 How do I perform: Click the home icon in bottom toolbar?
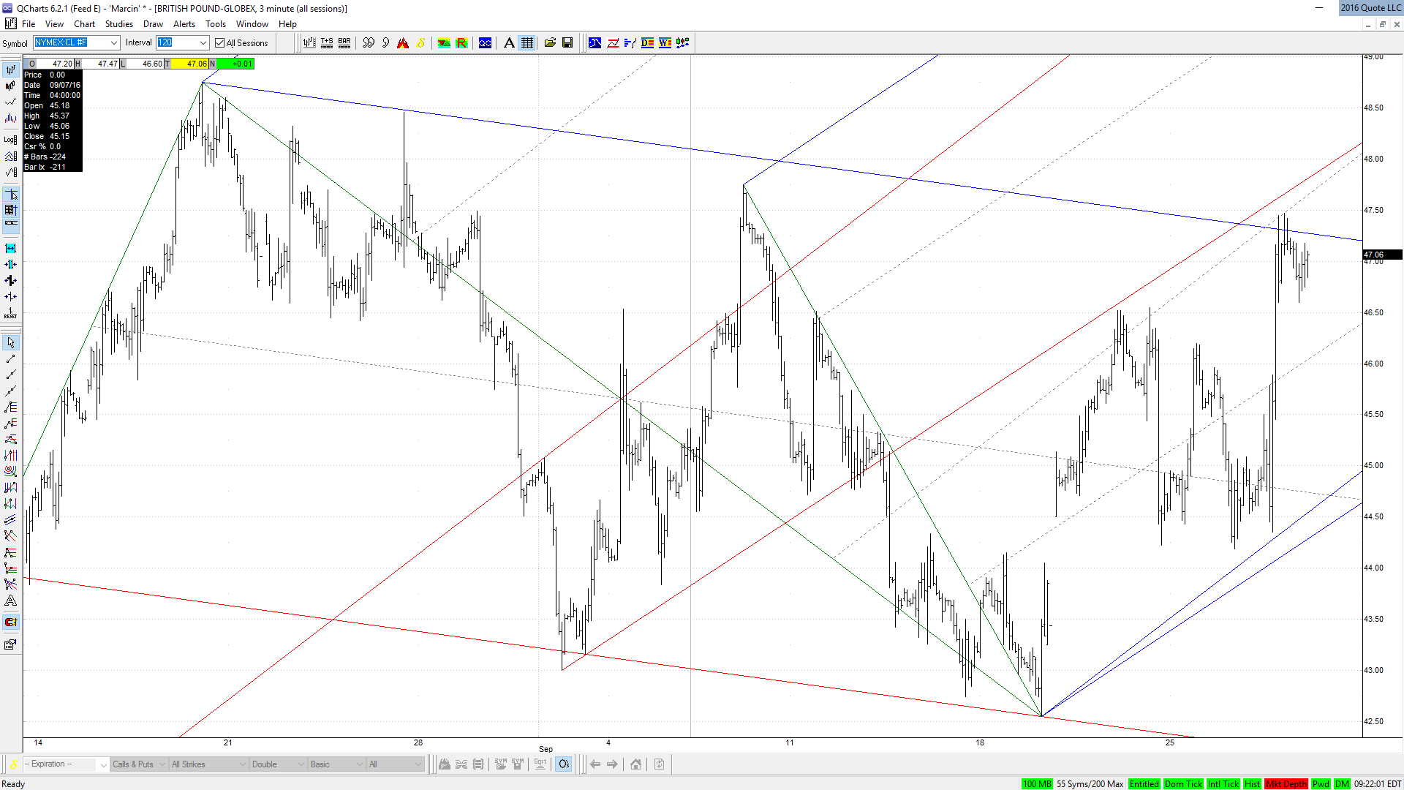coord(635,764)
